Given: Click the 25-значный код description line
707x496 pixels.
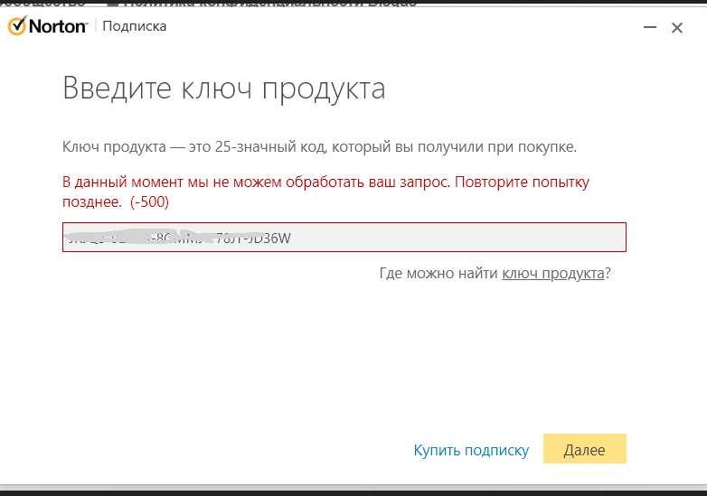Looking at the screenshot, I should point(319,147).
